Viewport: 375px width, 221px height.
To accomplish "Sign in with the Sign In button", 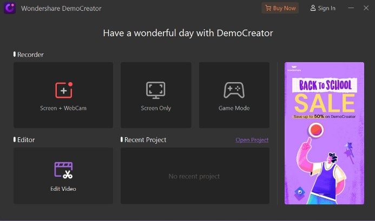I will coord(323,8).
